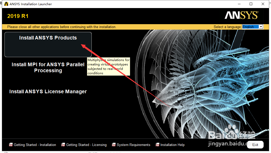Click the ANSYS logo in the header
This screenshot has width=271, height=153.
pos(242,15)
